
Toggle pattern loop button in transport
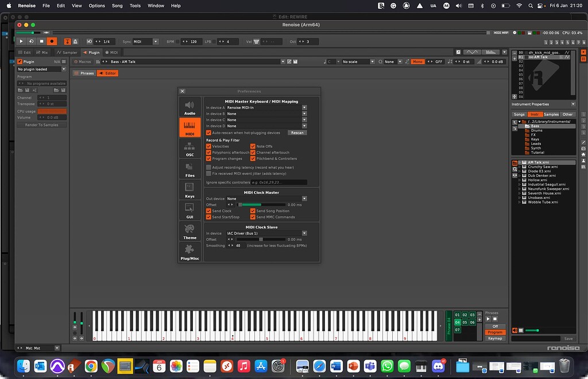[32, 42]
